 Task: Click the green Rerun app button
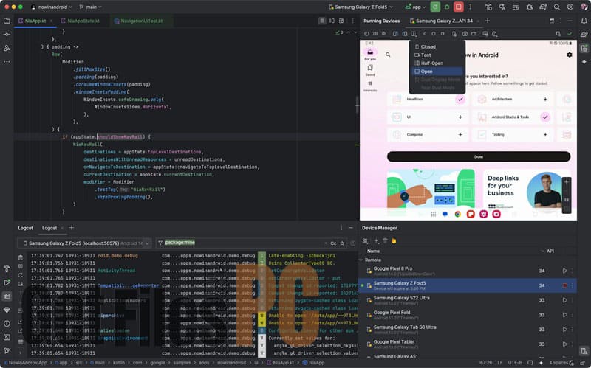(x=435, y=7)
